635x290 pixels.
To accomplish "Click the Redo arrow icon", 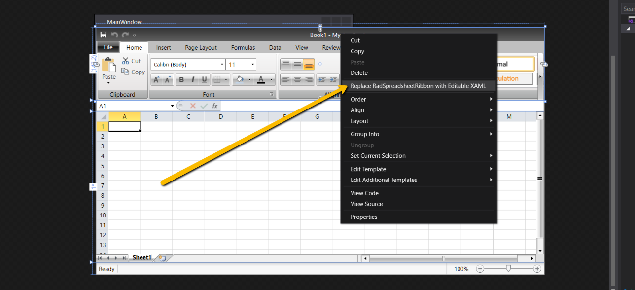I will (125, 35).
